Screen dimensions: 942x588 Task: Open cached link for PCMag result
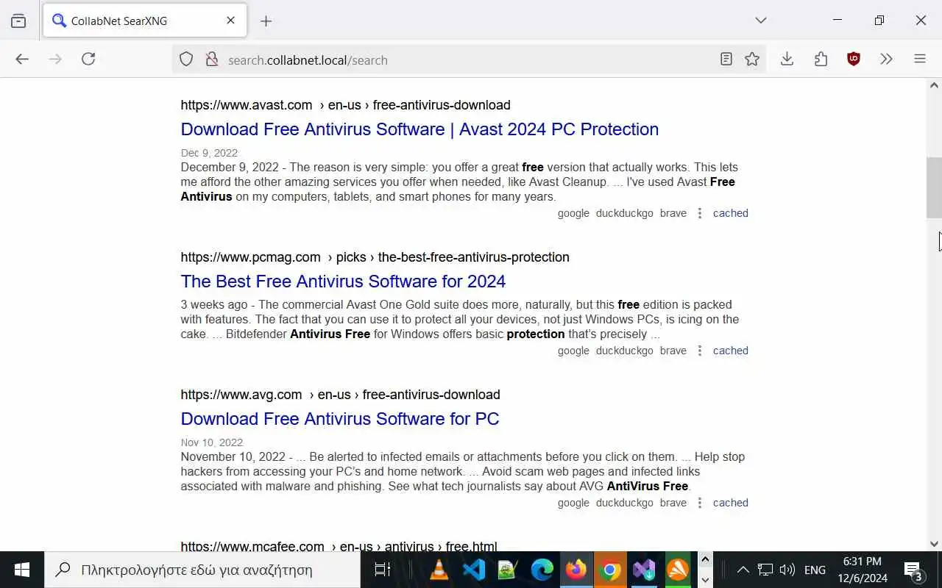point(731,351)
